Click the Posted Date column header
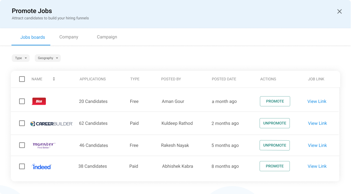The height and width of the screenshot is (194, 351). click(x=224, y=79)
